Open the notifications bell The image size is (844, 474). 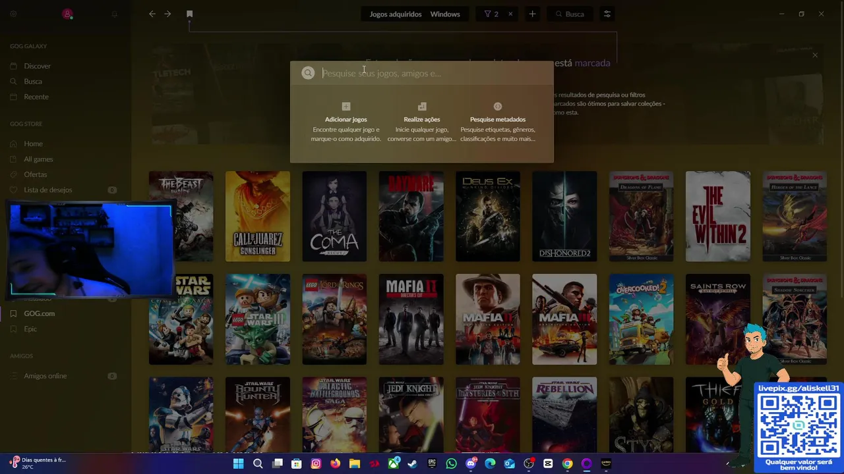click(x=114, y=14)
